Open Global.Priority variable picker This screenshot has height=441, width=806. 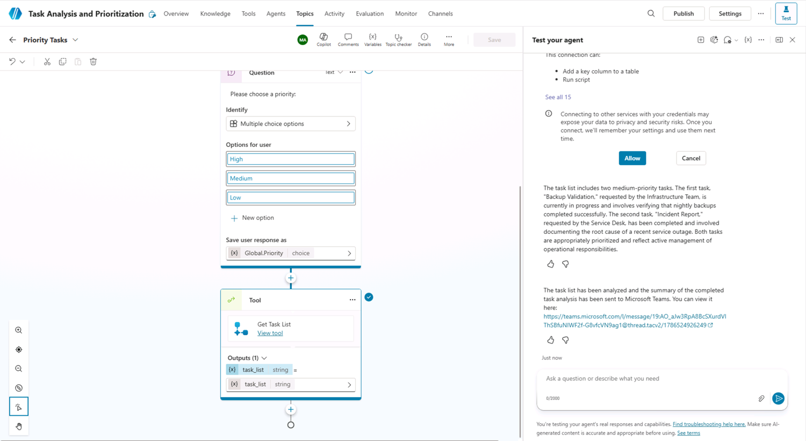point(291,253)
